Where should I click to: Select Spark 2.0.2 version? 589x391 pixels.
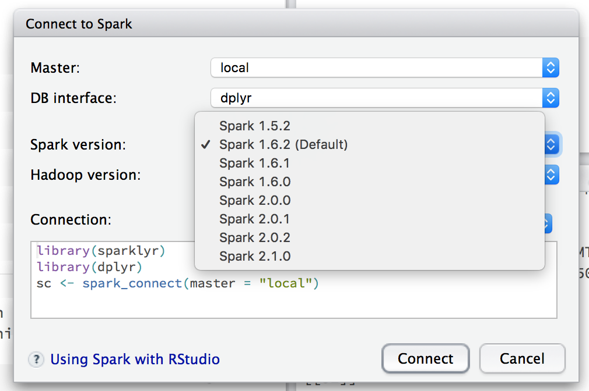click(370, 237)
